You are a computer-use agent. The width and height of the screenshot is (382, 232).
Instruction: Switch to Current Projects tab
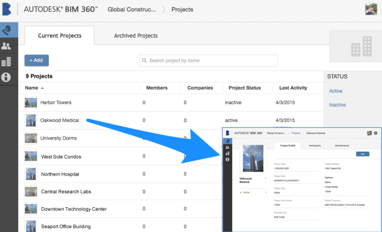(x=59, y=35)
